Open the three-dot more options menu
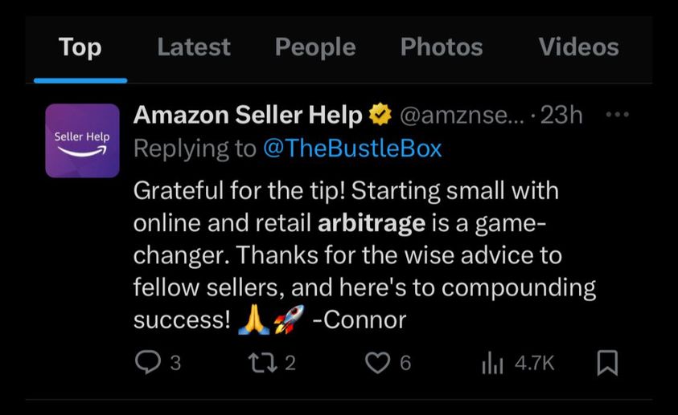Viewport: 678px width, 415px height. pyautogui.click(x=617, y=115)
